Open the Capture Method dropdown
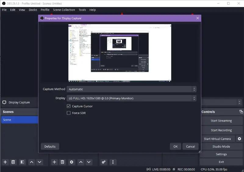Screen dimensions: 244x172 click(131, 89)
